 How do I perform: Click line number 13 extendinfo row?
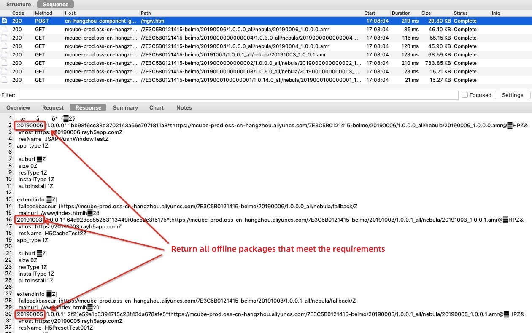[37, 199]
